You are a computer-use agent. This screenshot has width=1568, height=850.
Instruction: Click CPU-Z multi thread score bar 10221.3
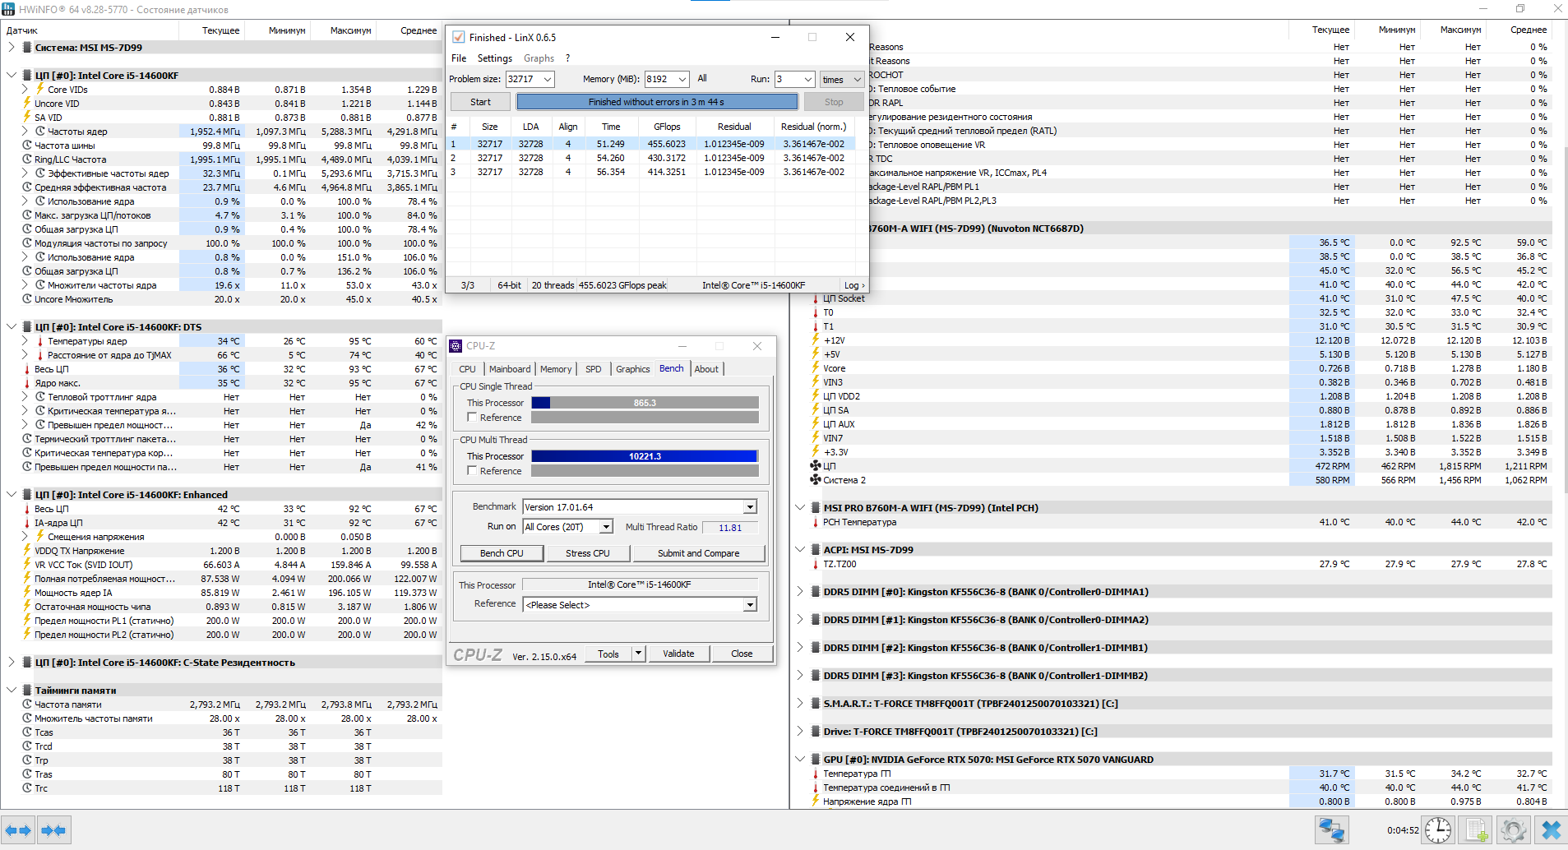point(645,456)
